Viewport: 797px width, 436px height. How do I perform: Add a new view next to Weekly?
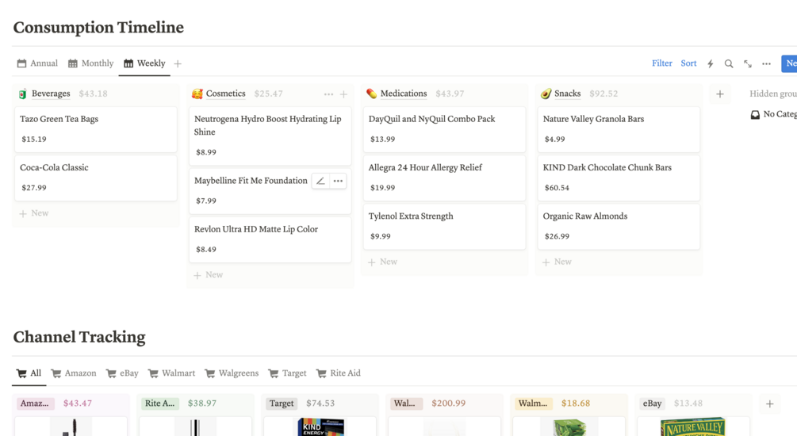pyautogui.click(x=178, y=63)
